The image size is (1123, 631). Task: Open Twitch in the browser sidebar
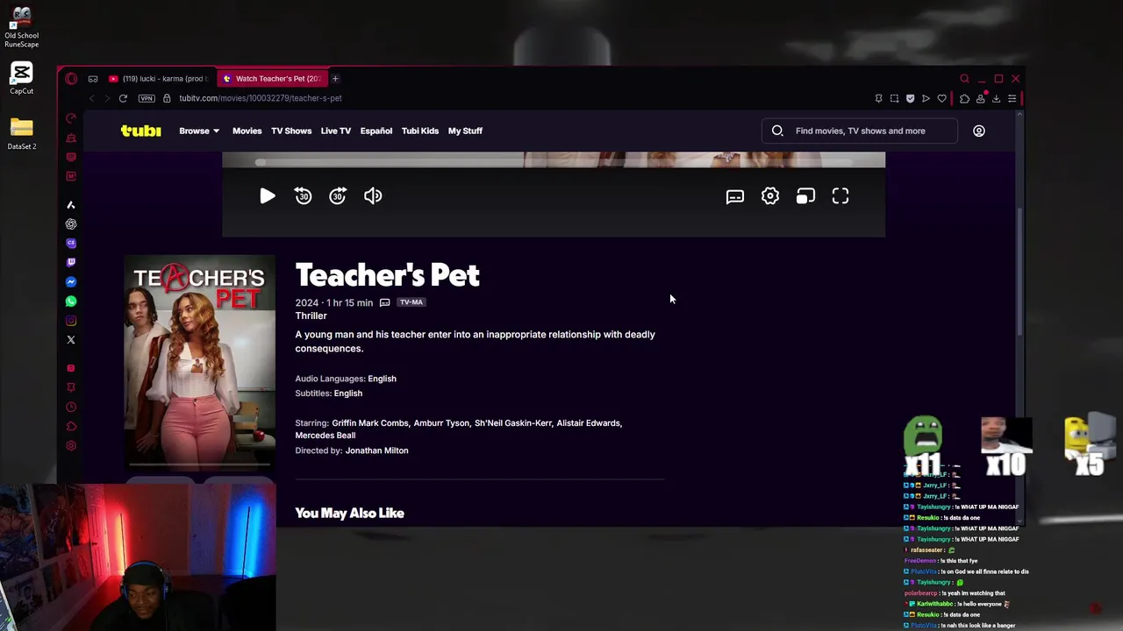(71, 262)
